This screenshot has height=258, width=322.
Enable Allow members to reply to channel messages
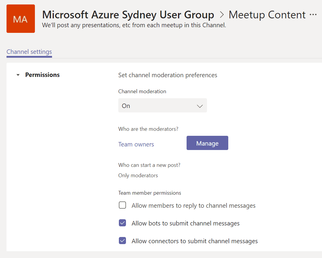[122, 205]
